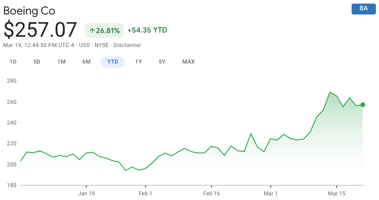Switch to the 5D range
The width and height of the screenshot is (379, 200).
click(x=37, y=62)
